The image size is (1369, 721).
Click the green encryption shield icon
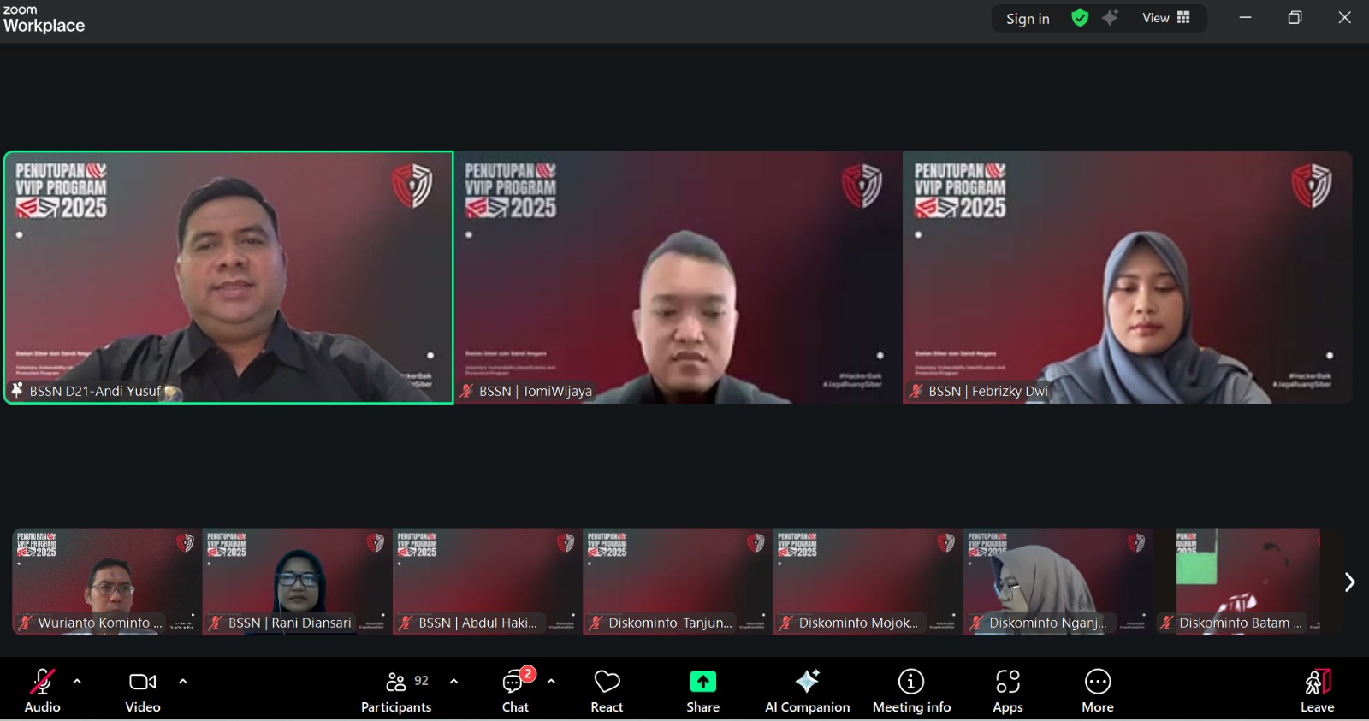point(1080,18)
